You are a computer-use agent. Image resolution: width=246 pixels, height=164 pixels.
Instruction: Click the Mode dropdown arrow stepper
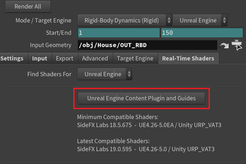[169, 20]
